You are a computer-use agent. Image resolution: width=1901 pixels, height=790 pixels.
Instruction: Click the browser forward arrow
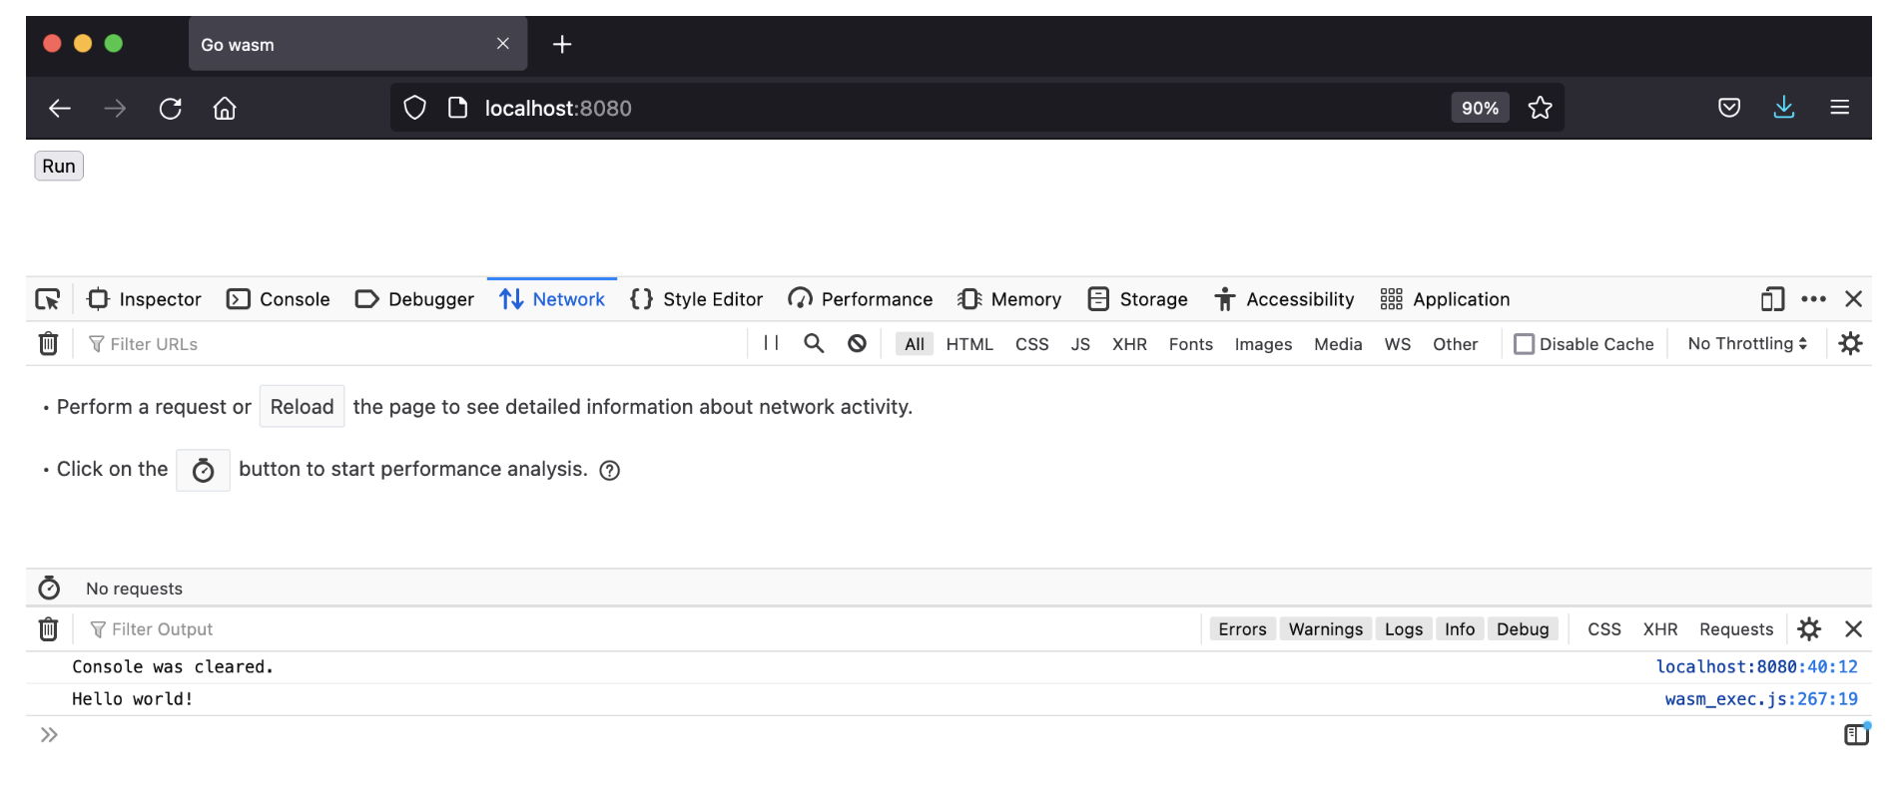pos(115,108)
